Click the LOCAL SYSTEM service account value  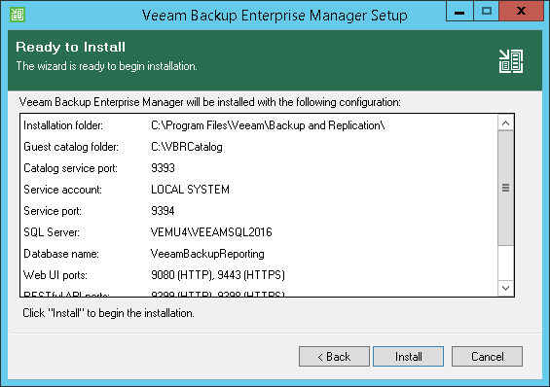pos(190,190)
